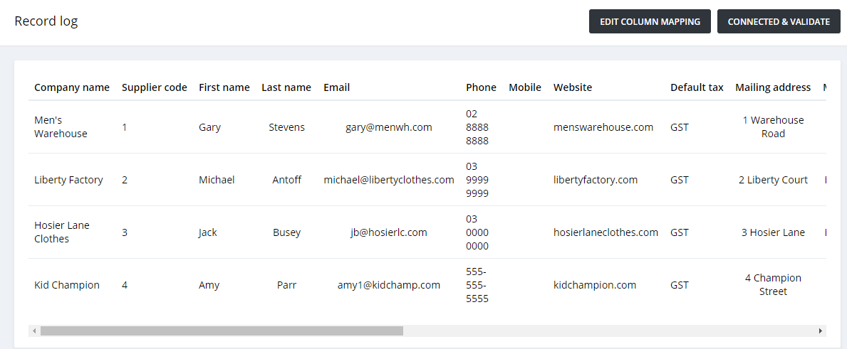Click address 4 Champion Street
847x349 pixels.
(774, 285)
